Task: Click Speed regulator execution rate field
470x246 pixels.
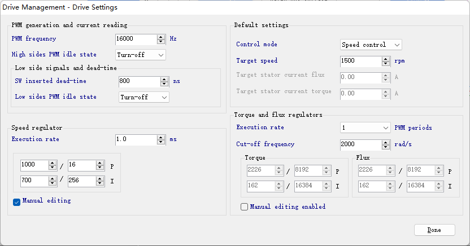Action: (x=136, y=140)
